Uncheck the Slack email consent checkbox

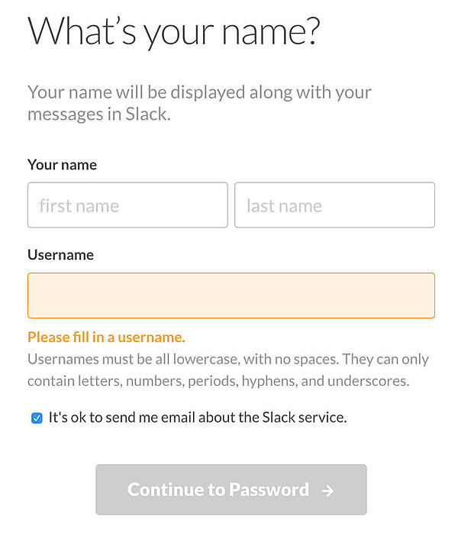click(37, 418)
